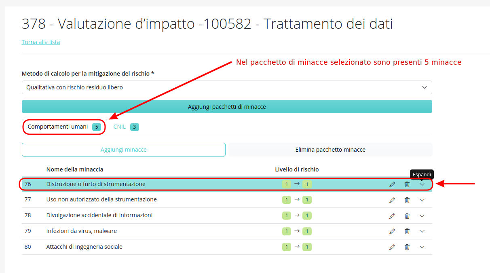
Task: Click initial risk level badge of row 76
Action: (287, 184)
